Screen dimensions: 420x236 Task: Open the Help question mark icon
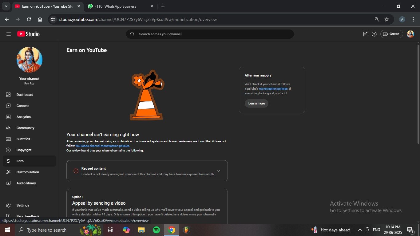374,34
